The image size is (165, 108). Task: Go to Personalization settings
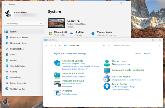pyautogui.click(x=17, y=49)
